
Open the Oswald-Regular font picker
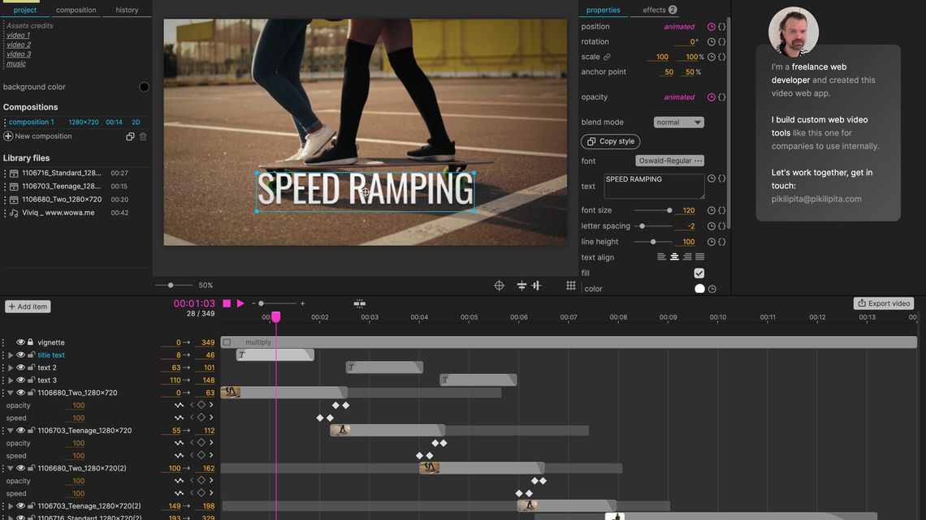point(669,161)
